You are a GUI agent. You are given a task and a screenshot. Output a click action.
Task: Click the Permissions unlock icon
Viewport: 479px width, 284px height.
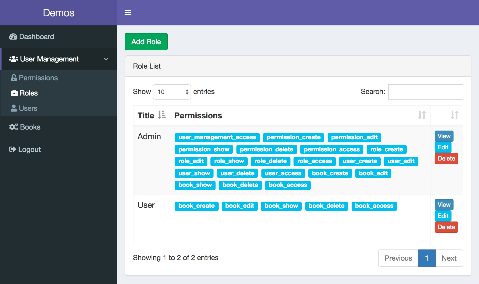pos(14,78)
